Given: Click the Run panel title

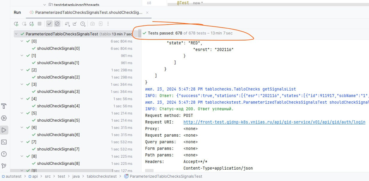Looking at the screenshot, I should pyautogui.click(x=17, y=12).
